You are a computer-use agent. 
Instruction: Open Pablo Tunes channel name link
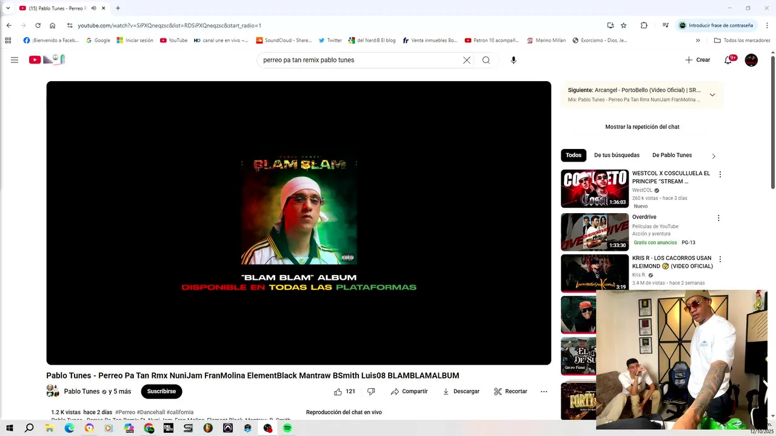pyautogui.click(x=81, y=392)
